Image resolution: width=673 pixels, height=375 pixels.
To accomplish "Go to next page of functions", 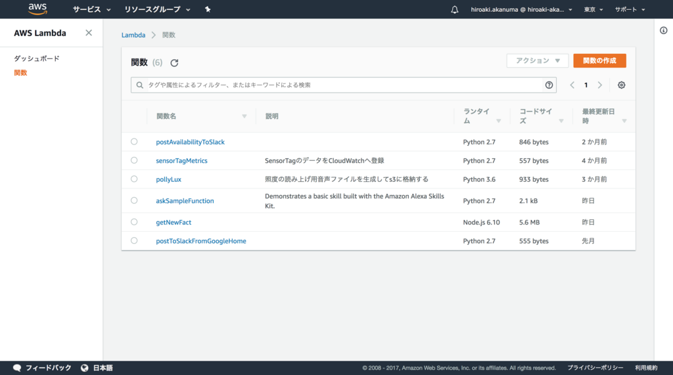I will click(600, 85).
